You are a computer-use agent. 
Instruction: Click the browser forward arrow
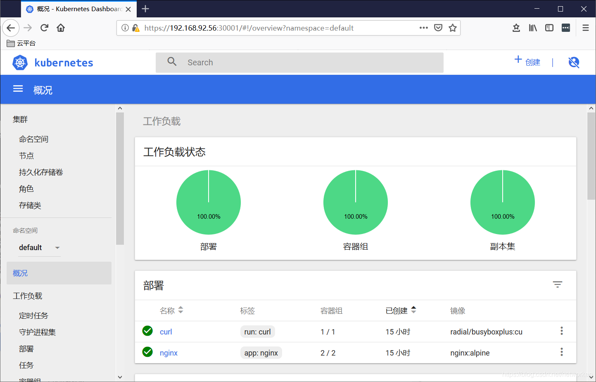pos(28,28)
